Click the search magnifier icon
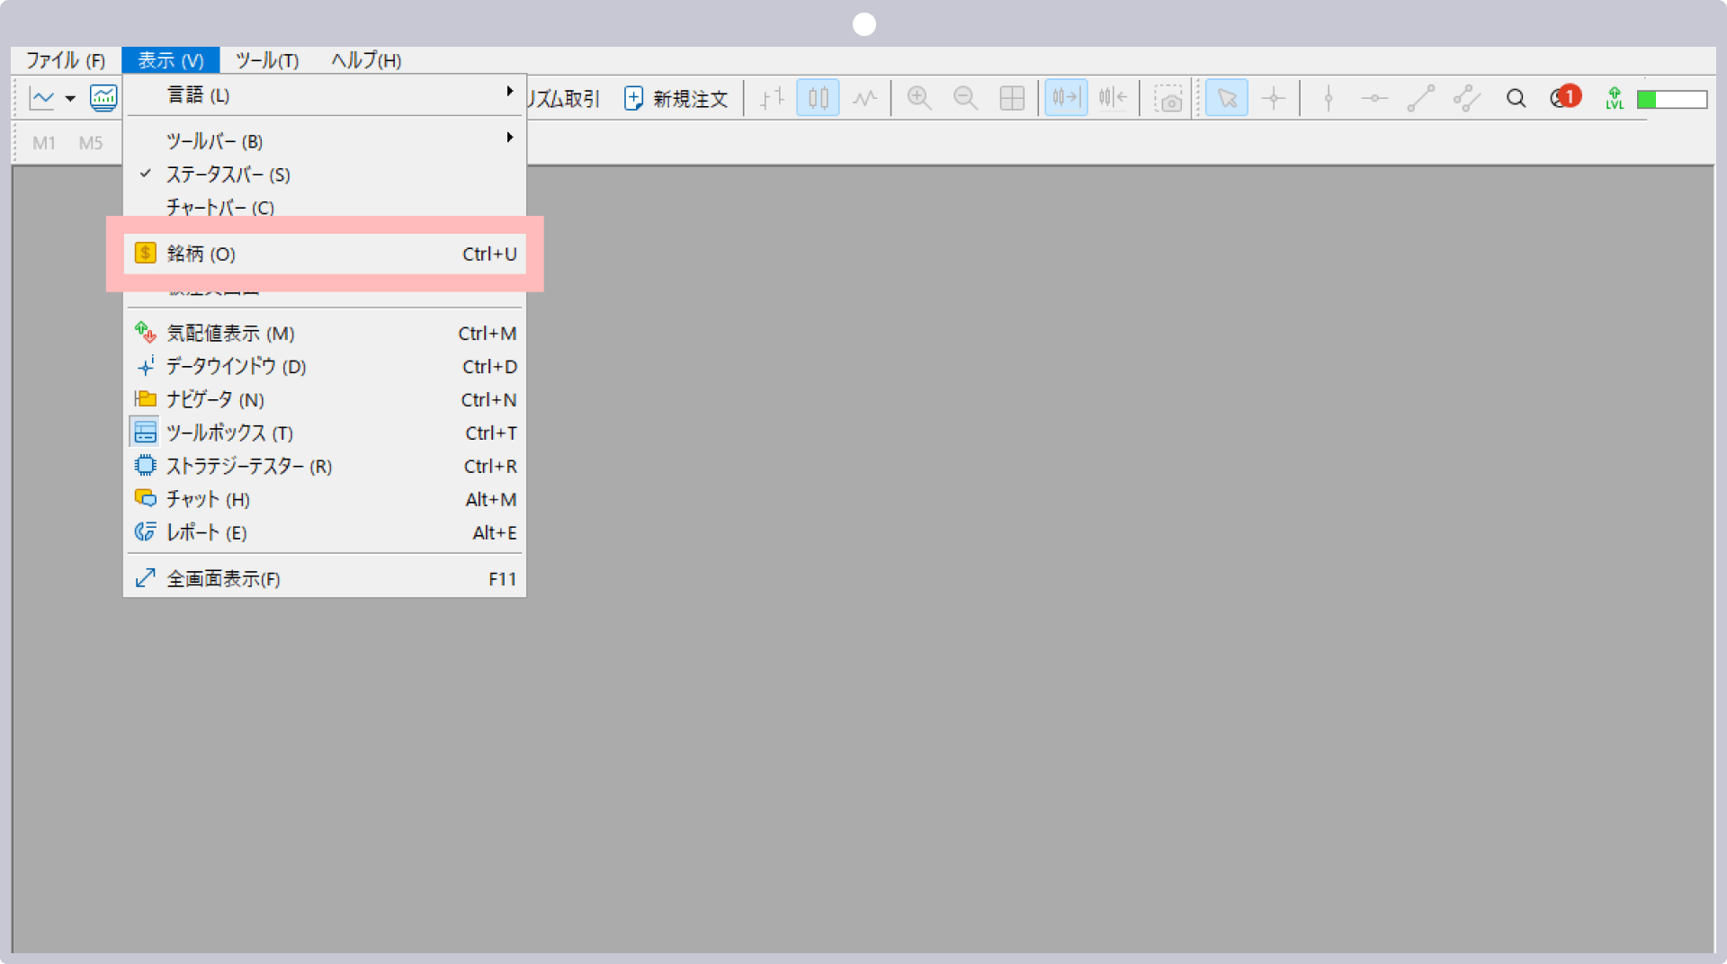Screen dimensions: 1727x964 point(1516,98)
